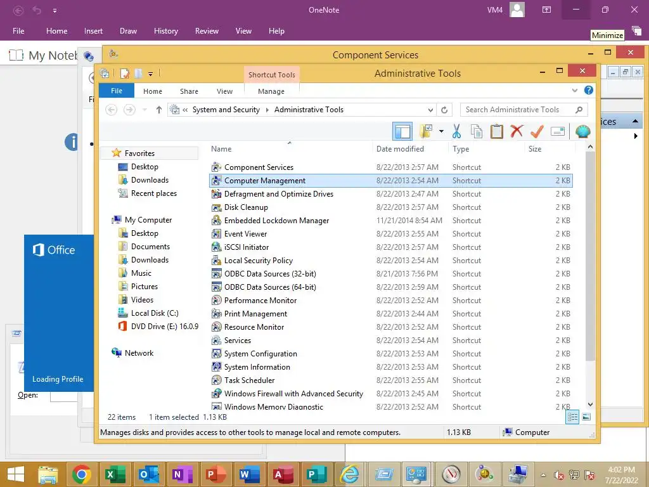Select the Disk Cleanup shortcut
The width and height of the screenshot is (649, 487).
(x=391, y=207)
